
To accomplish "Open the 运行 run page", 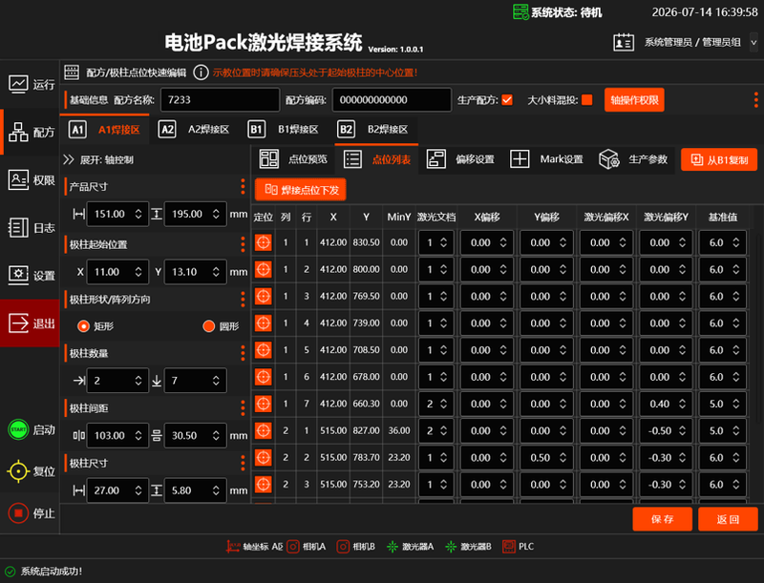I will click(31, 84).
